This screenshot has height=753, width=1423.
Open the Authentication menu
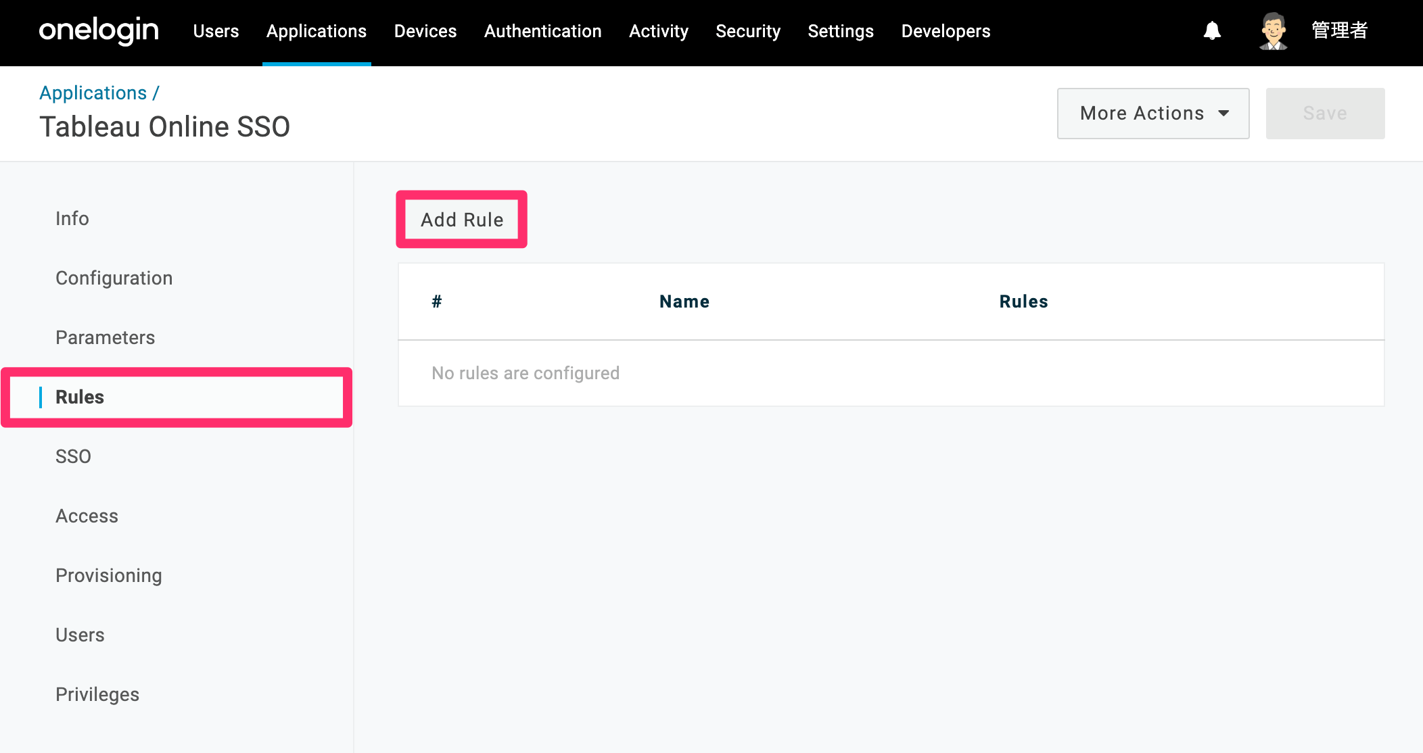pos(542,31)
